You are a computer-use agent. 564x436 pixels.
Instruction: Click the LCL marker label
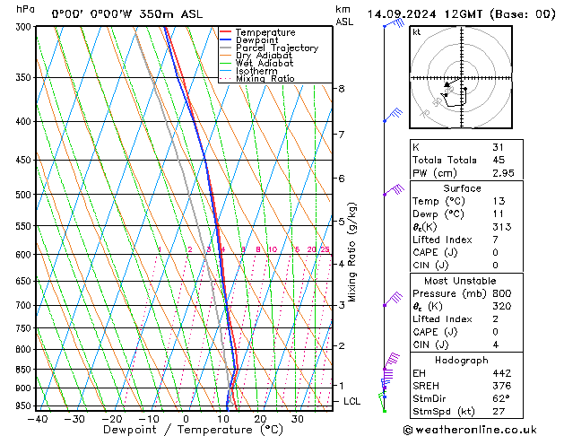(351, 401)
